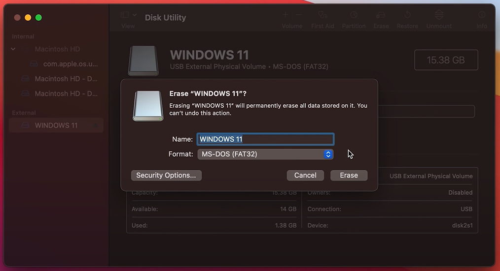Viewport: 500px width, 271px height.
Task: Expand the View options chevron
Action: pyautogui.click(x=135, y=15)
